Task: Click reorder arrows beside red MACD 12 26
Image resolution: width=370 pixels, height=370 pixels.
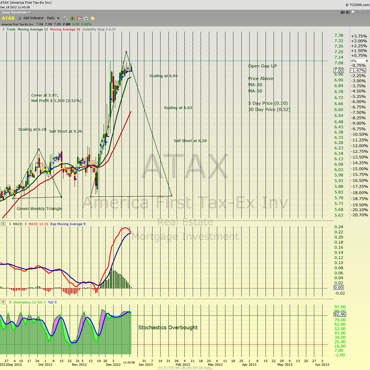Action: point(26,224)
